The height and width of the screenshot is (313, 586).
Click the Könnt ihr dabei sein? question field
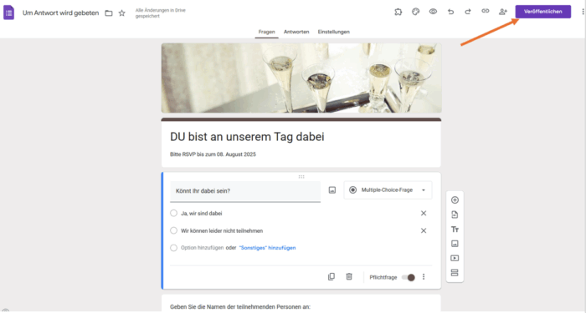click(245, 191)
